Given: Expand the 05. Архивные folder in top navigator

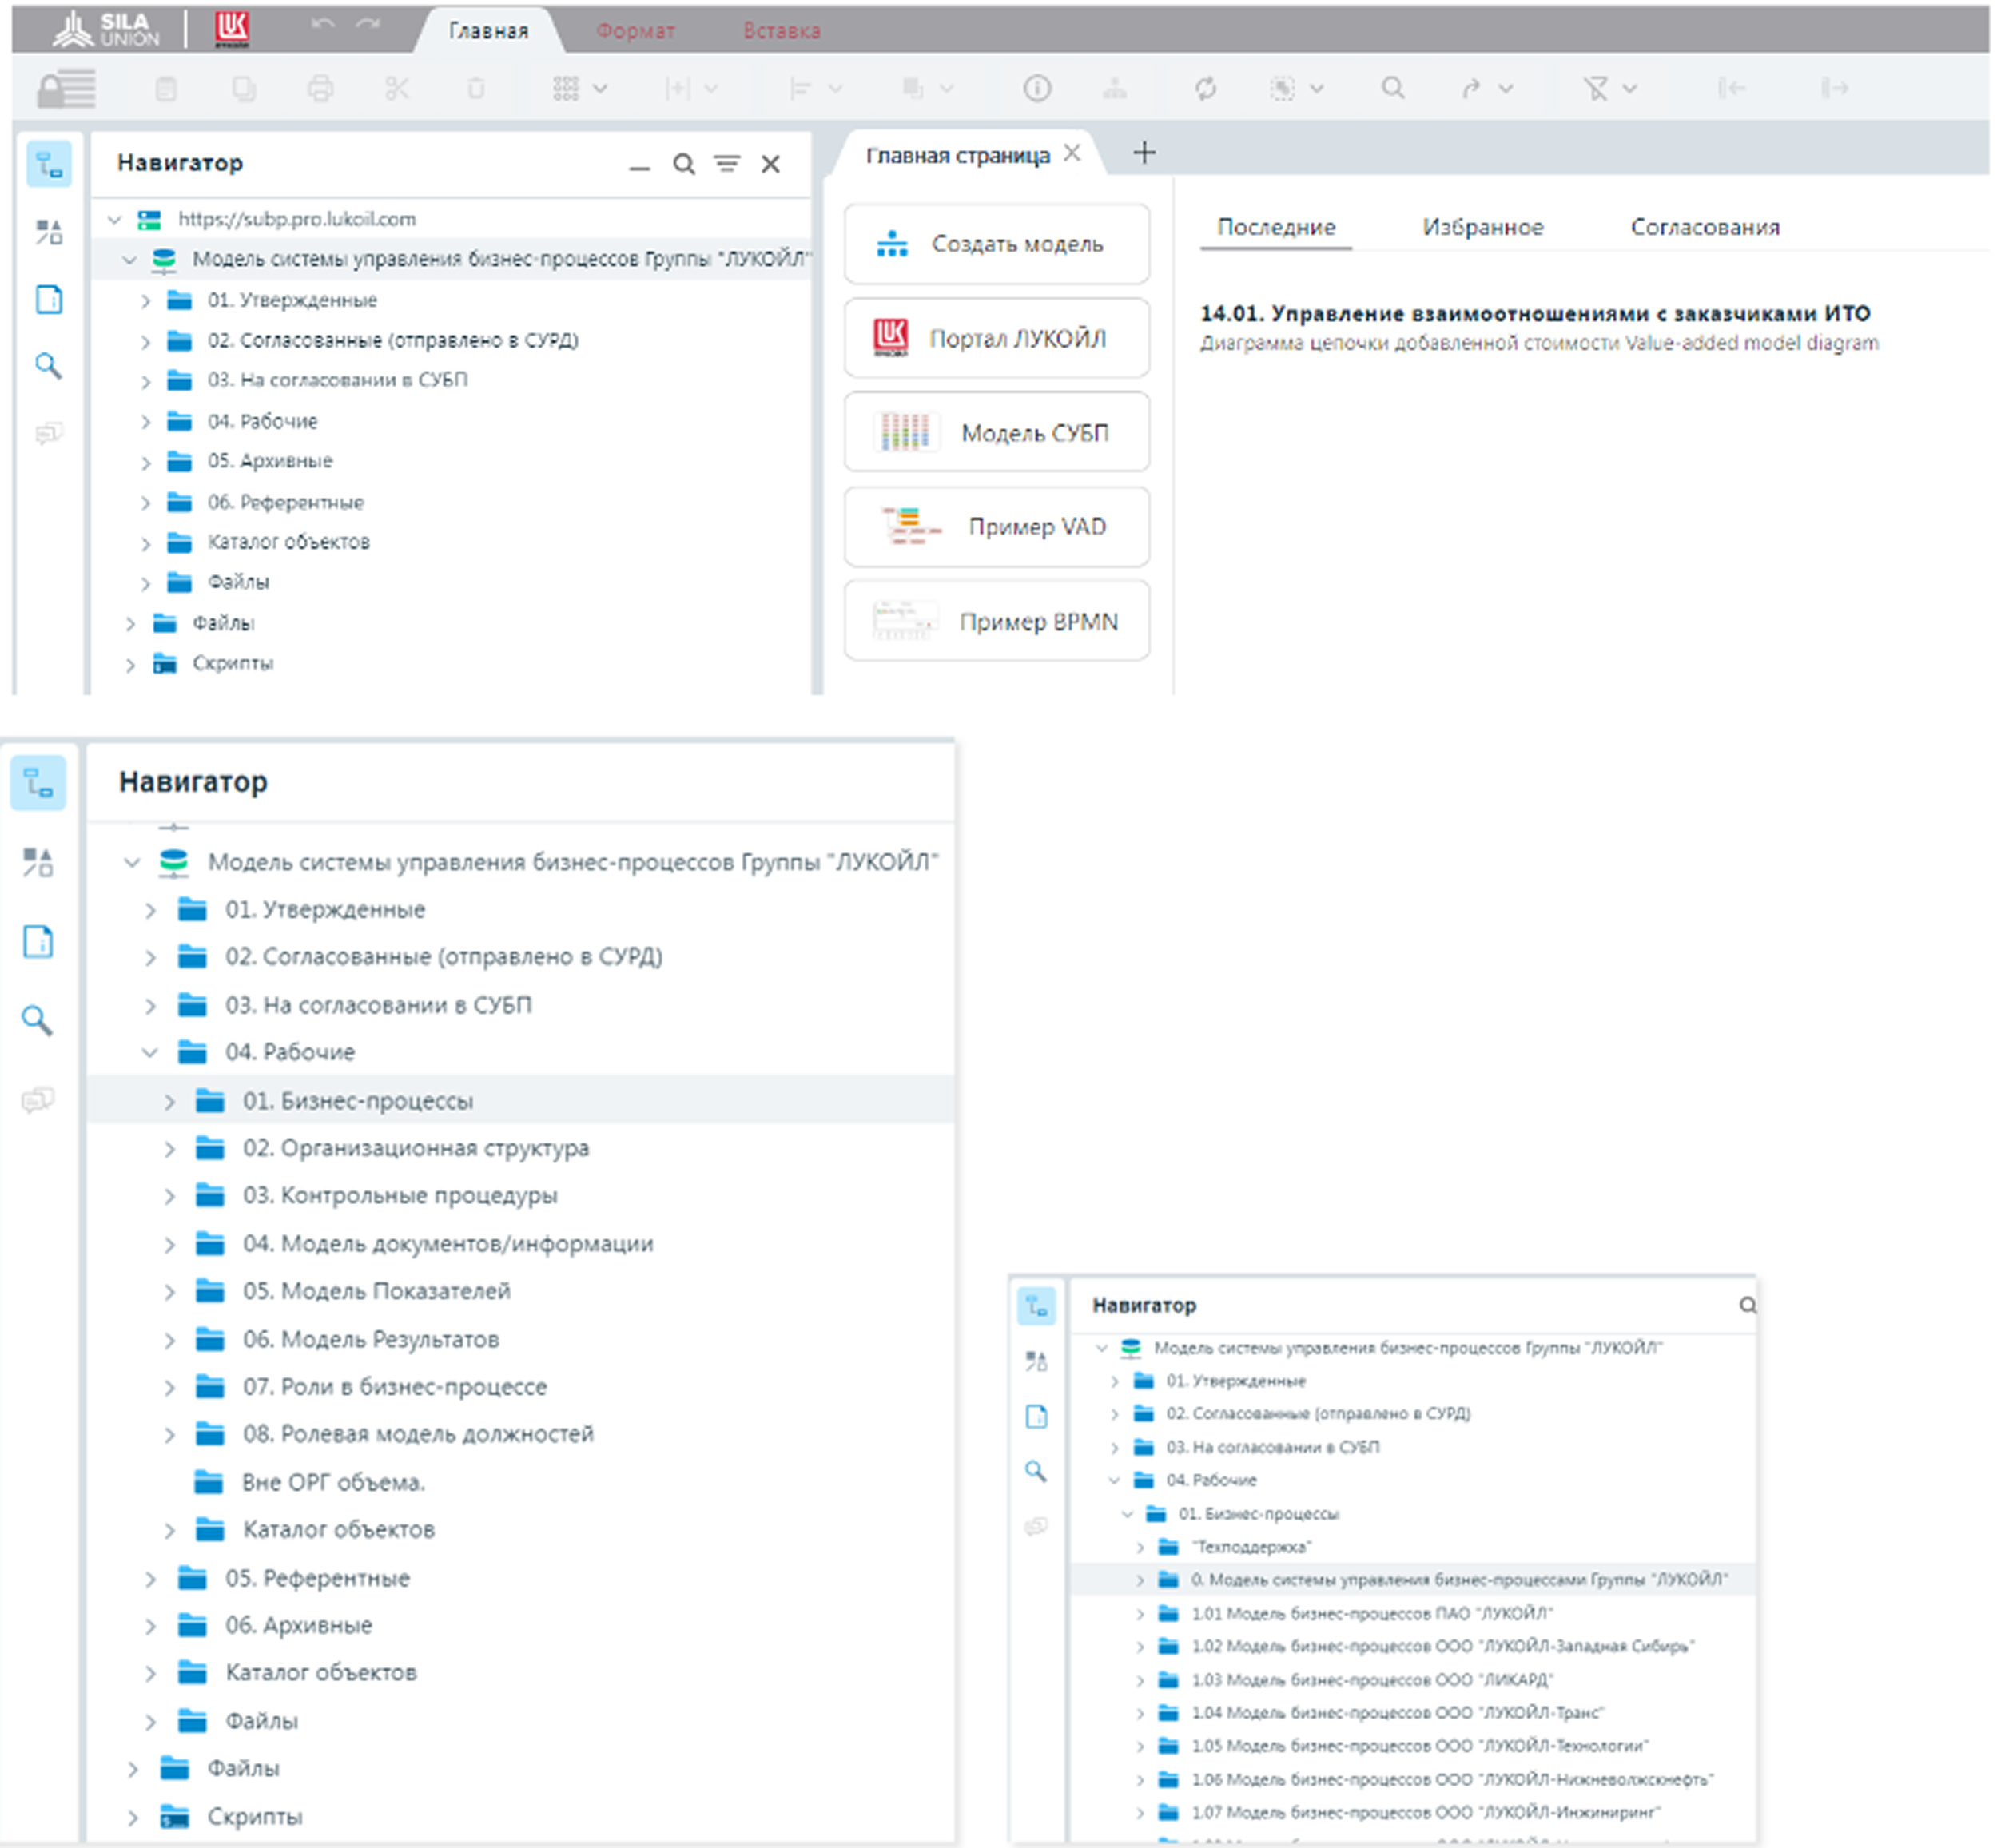Looking at the screenshot, I should [146, 462].
